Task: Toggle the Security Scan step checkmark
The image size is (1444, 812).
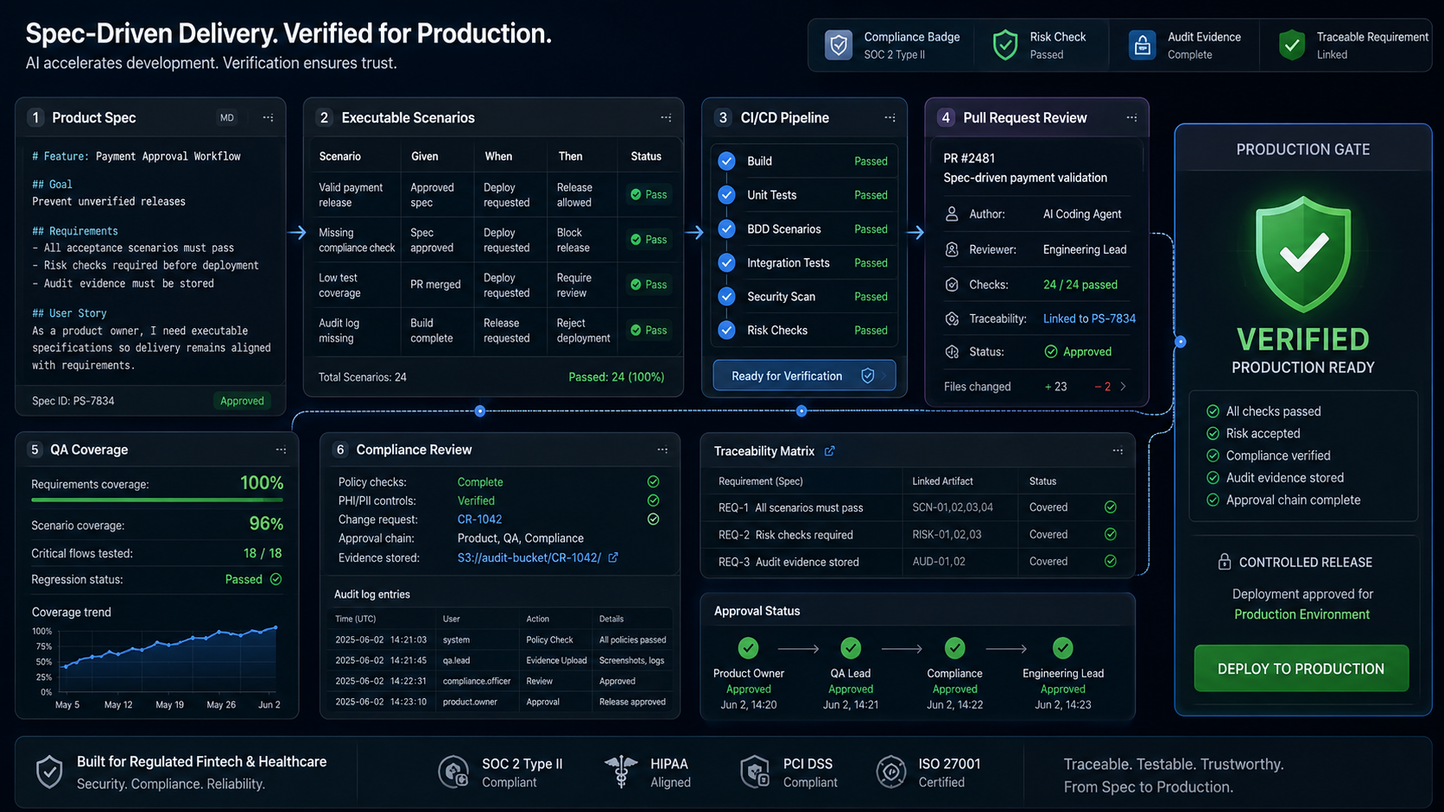Action: point(727,296)
